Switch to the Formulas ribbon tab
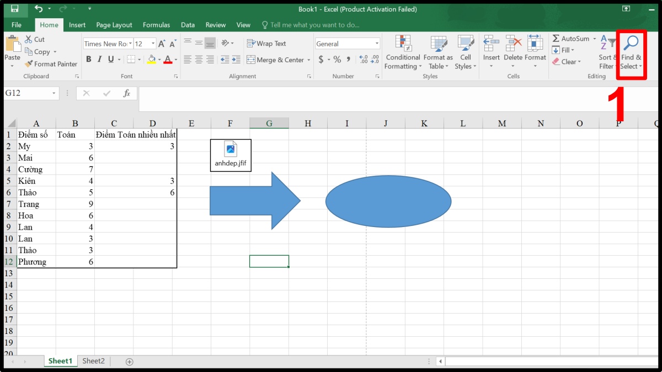Image resolution: width=662 pixels, height=372 pixels. pos(156,25)
